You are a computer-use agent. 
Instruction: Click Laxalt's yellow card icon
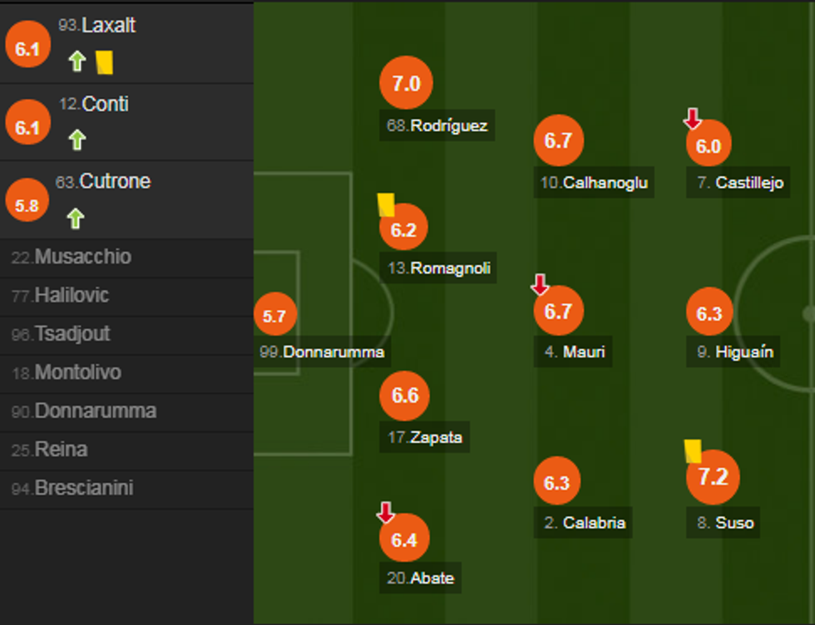104,62
